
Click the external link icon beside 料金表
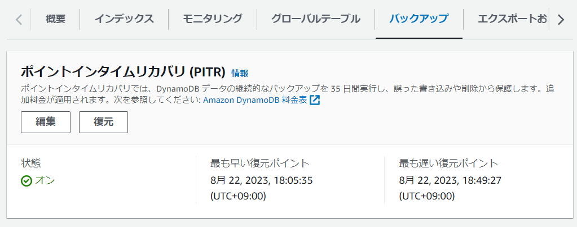[315, 101]
